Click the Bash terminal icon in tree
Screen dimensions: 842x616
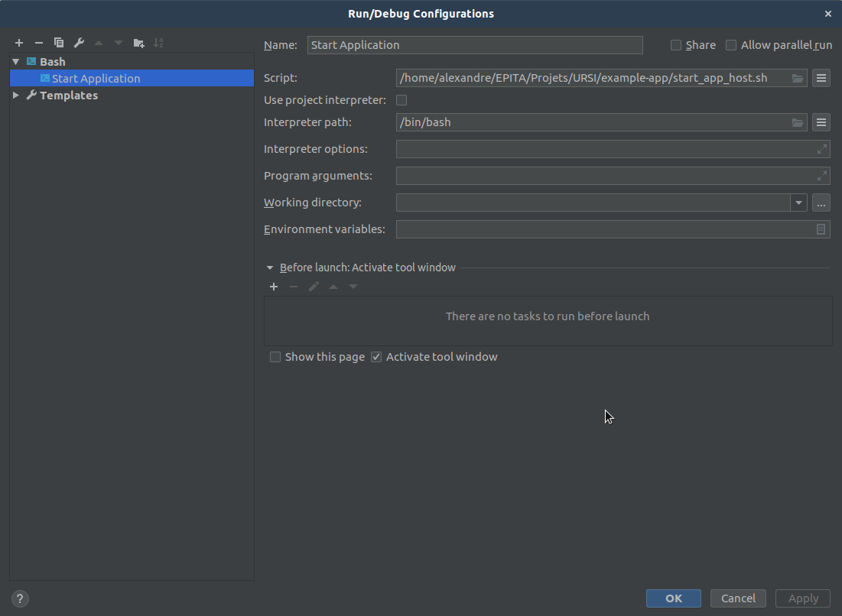tap(31, 62)
